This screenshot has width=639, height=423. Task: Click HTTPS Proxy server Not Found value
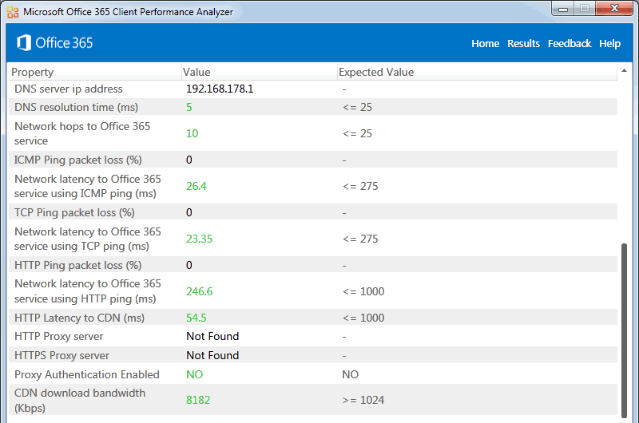point(212,355)
